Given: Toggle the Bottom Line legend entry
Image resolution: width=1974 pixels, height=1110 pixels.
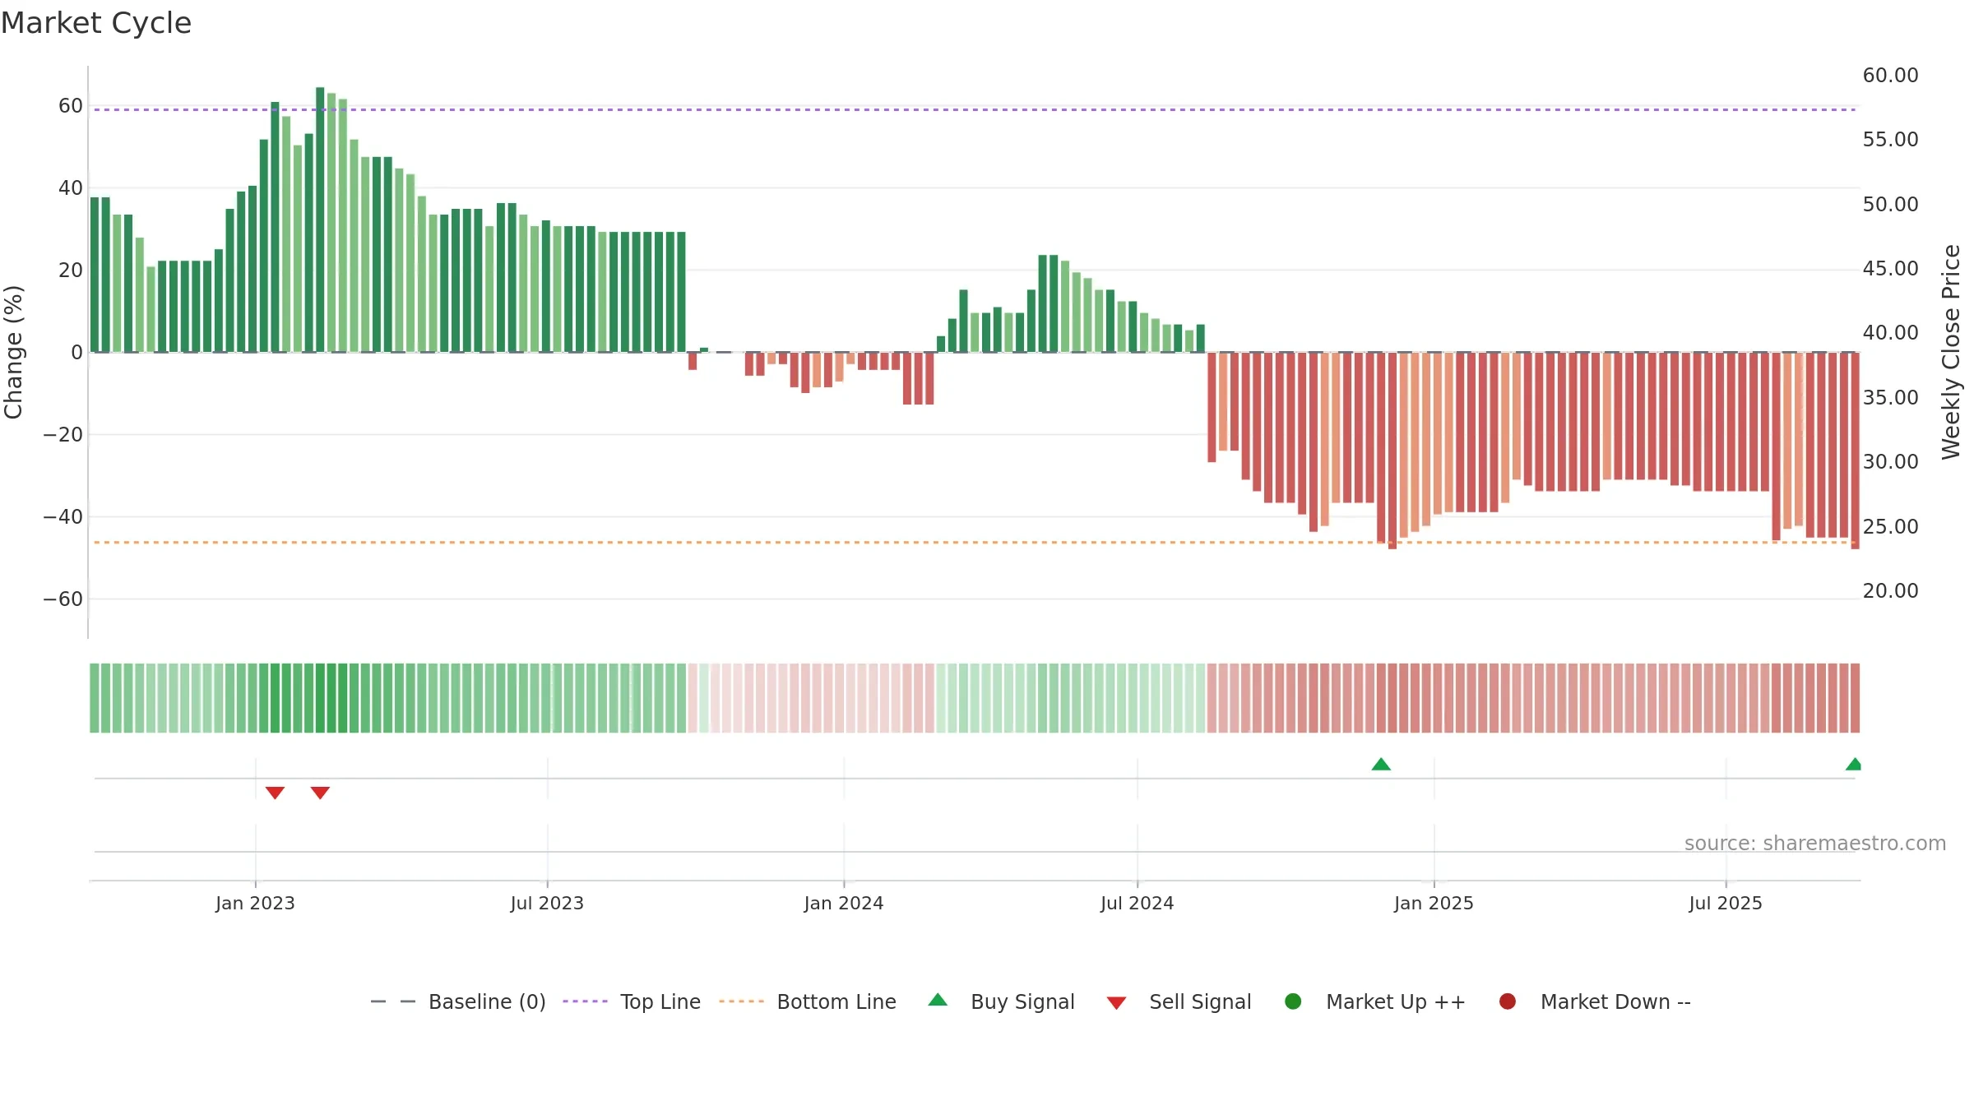Looking at the screenshot, I should click(808, 1001).
